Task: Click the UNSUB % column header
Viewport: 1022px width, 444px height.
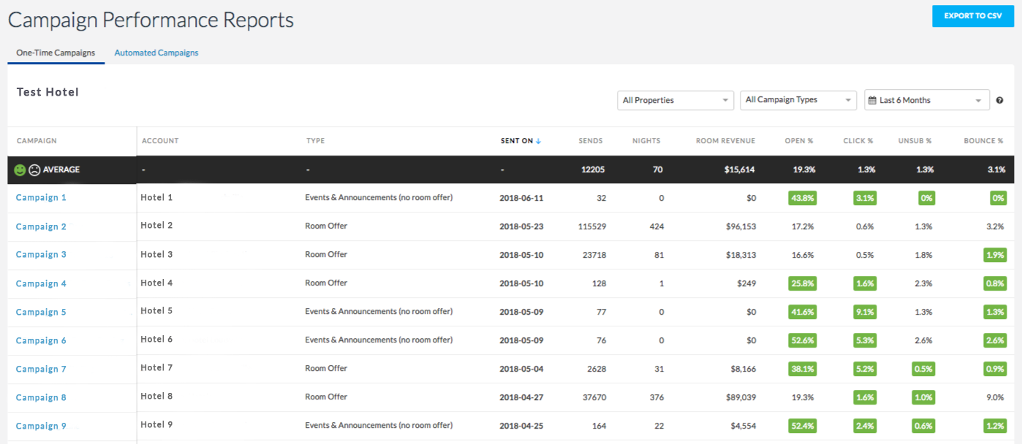Action: point(915,141)
